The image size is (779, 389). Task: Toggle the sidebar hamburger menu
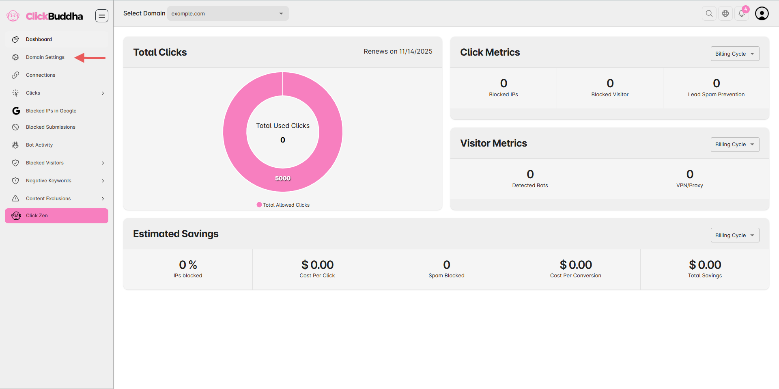(102, 16)
